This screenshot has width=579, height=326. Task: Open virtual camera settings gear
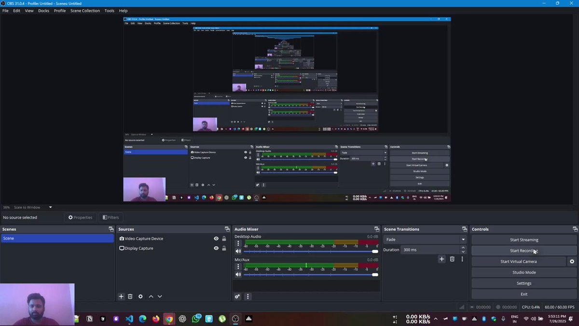572,262
